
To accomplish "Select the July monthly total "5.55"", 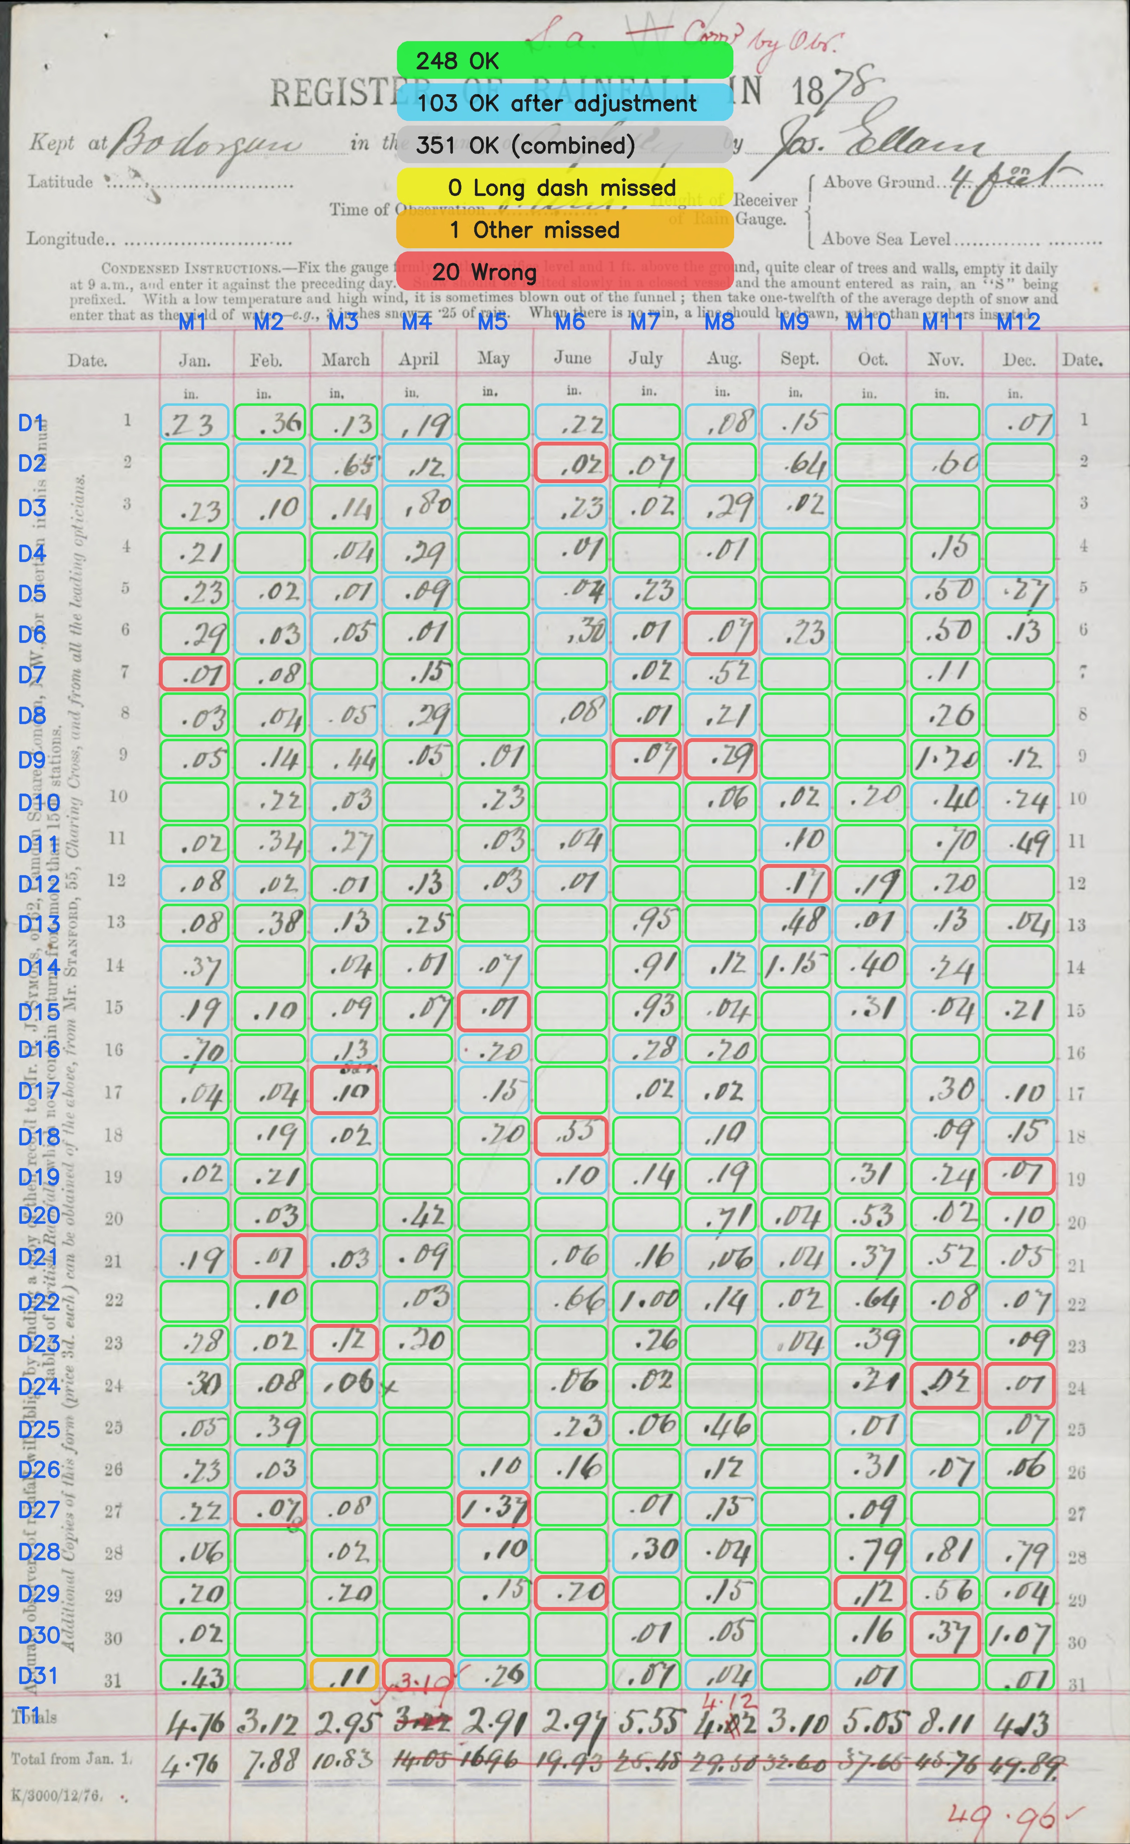I will 648,1723.
